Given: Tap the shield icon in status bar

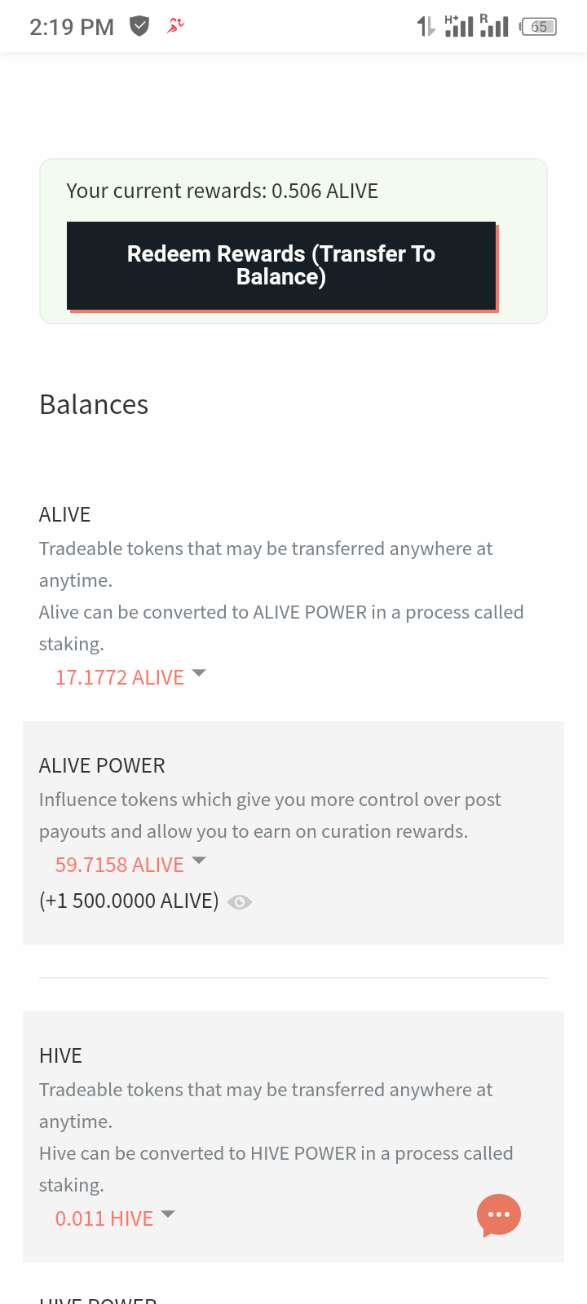Looking at the screenshot, I should click(x=140, y=27).
